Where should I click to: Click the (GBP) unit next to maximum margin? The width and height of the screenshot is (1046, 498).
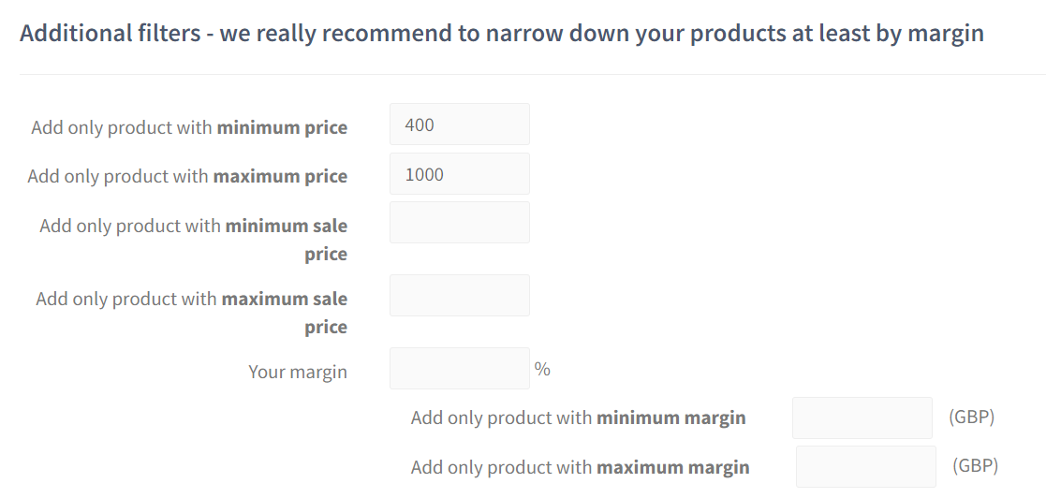click(975, 465)
